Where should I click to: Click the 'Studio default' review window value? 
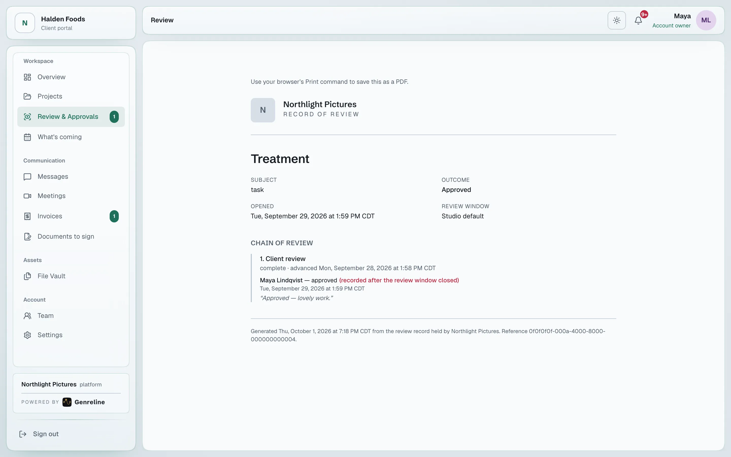click(462, 216)
